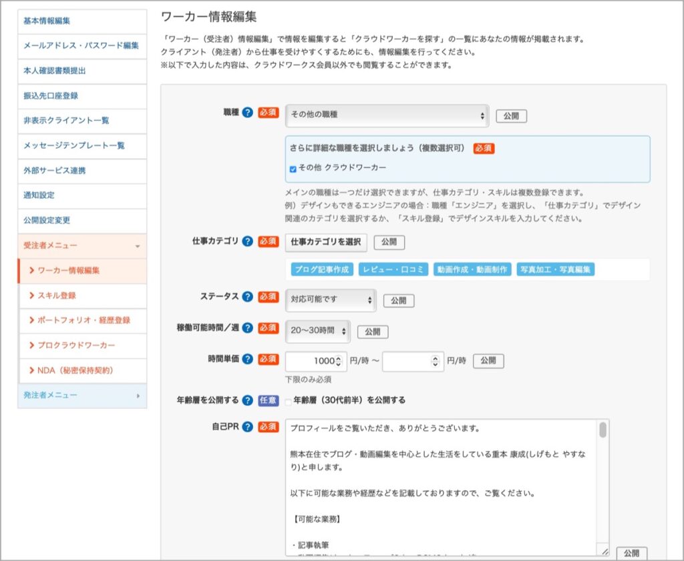Open help icon next to 稼働可能時間／週
Image resolution: width=684 pixels, height=561 pixels.
point(247,328)
